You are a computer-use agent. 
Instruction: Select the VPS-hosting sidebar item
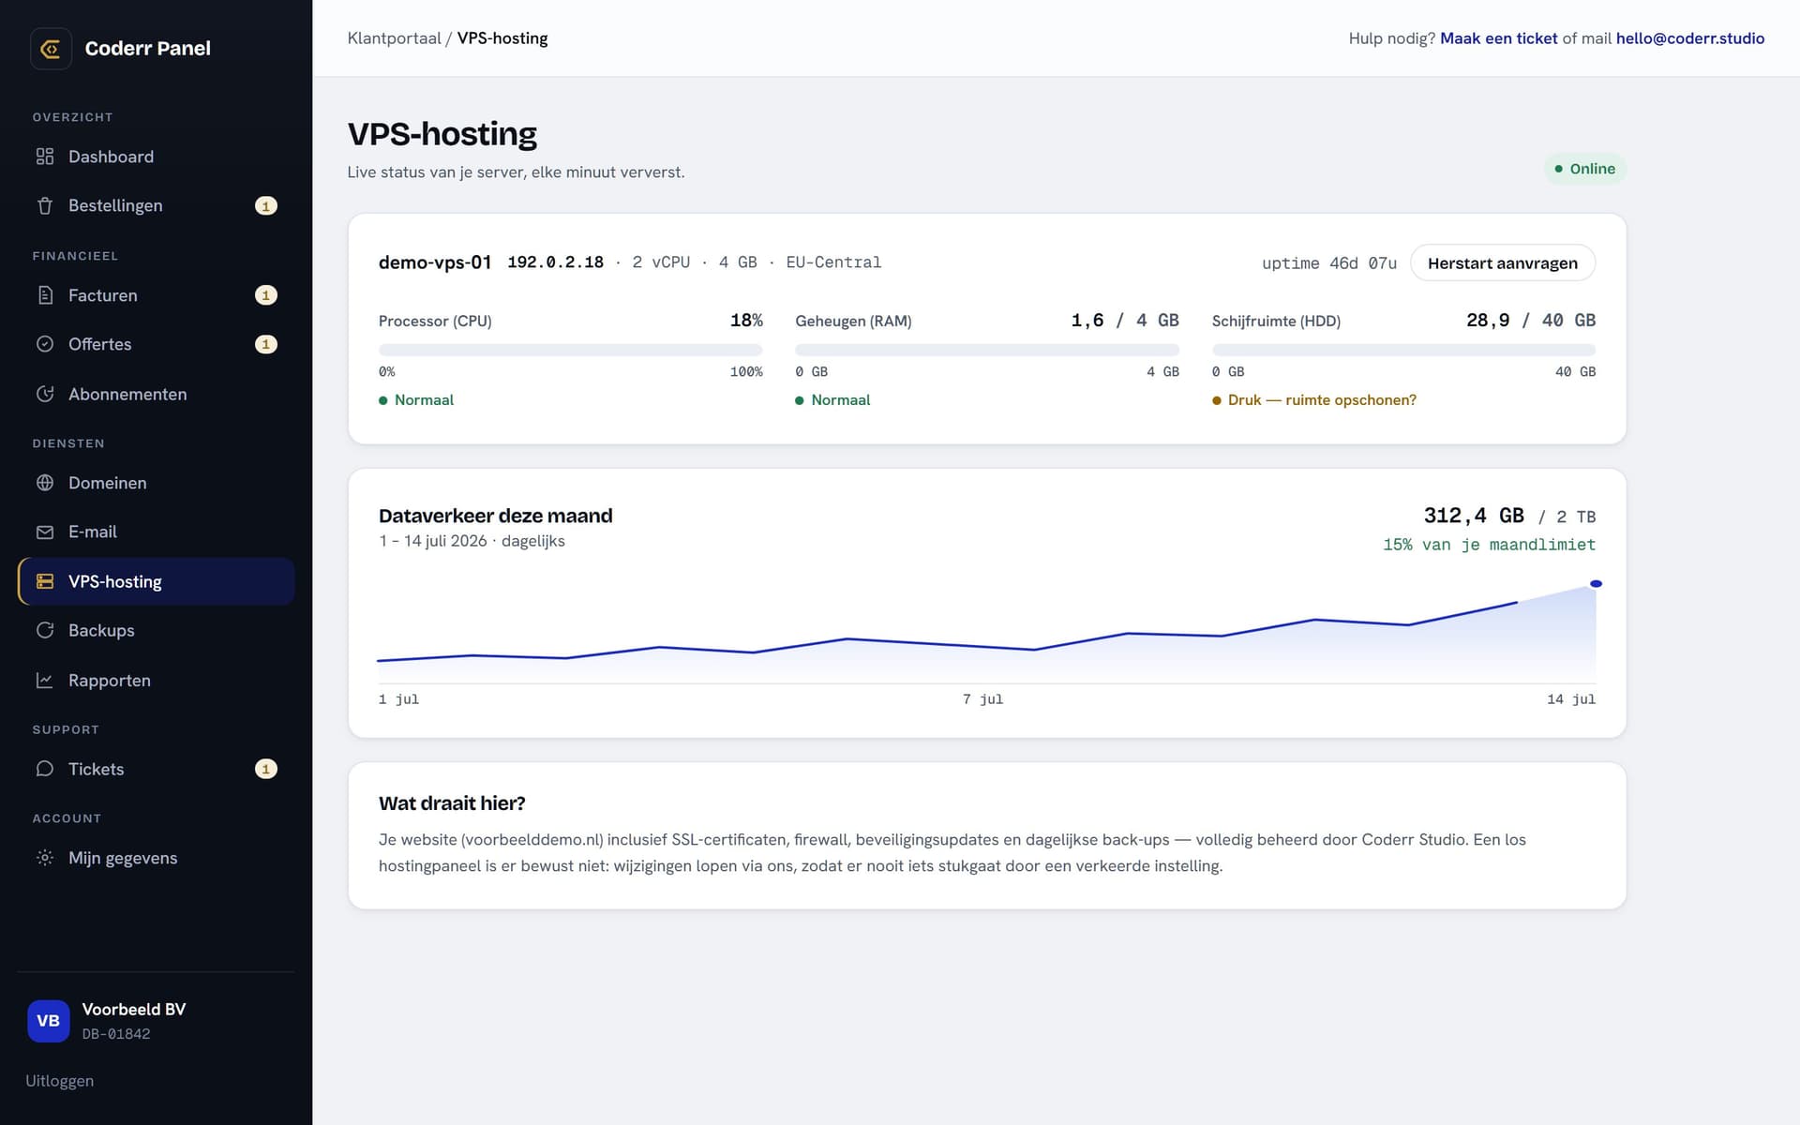pyautogui.click(x=156, y=581)
